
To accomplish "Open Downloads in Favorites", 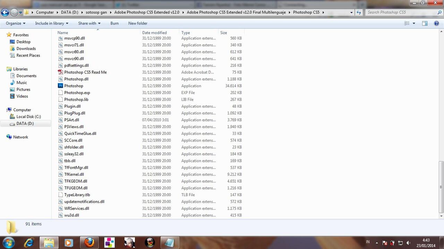I will (x=26, y=49).
